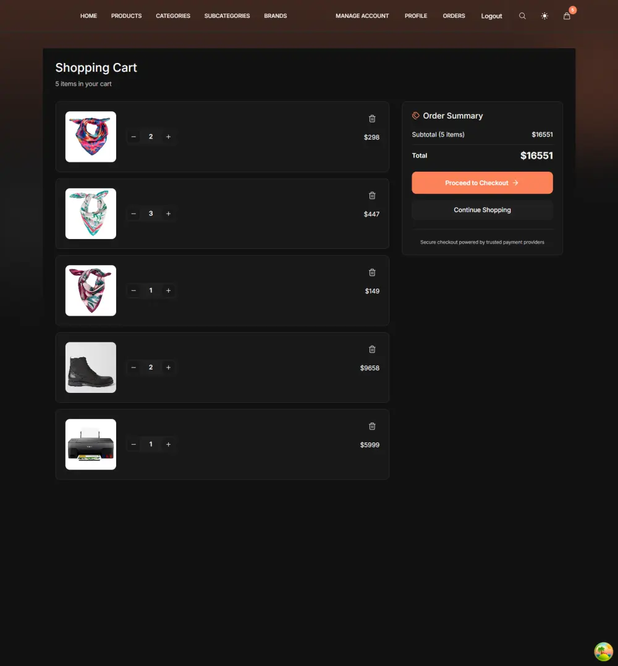This screenshot has height=666, width=618.
Task: Decrease quantity of the $447 scarf
Action: 133,214
